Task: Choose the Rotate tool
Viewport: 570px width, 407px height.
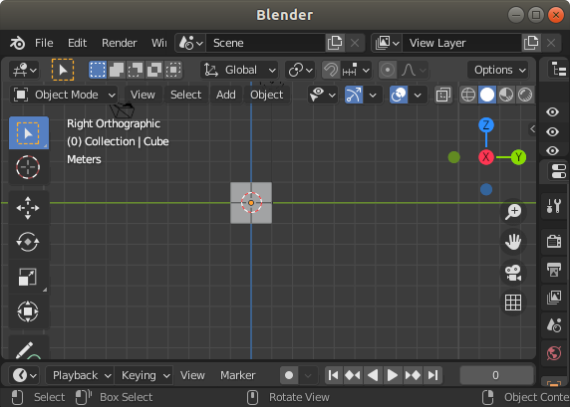Action: pyautogui.click(x=28, y=242)
